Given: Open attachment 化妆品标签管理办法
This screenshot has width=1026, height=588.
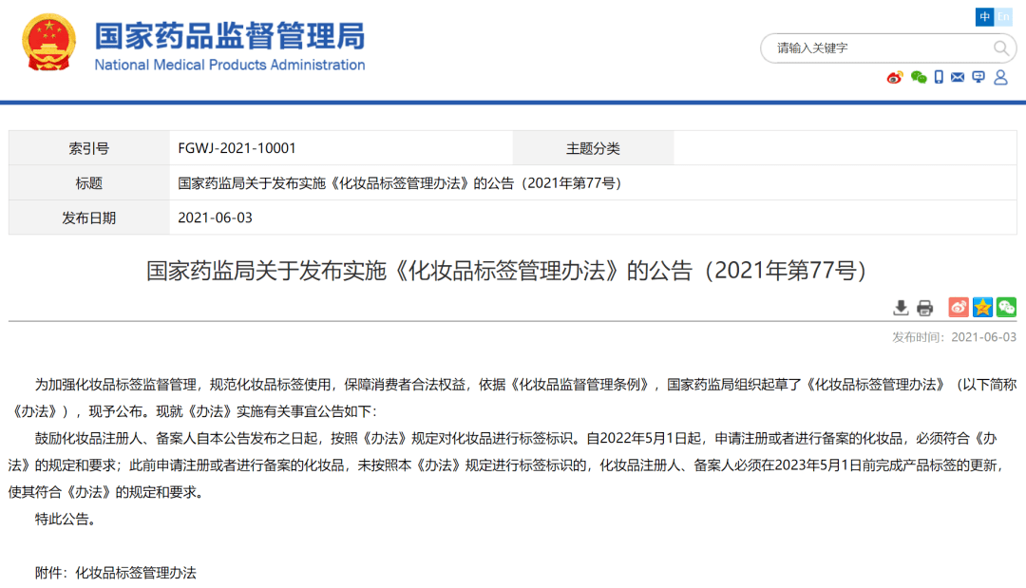Looking at the screenshot, I should point(136,572).
